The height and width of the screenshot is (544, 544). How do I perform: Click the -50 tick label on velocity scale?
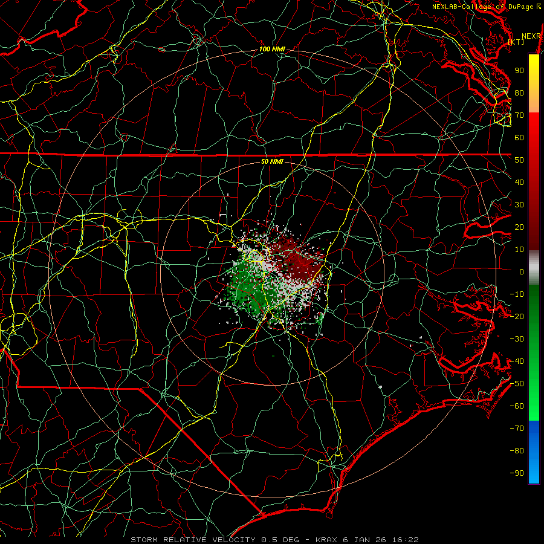[x=517, y=384]
